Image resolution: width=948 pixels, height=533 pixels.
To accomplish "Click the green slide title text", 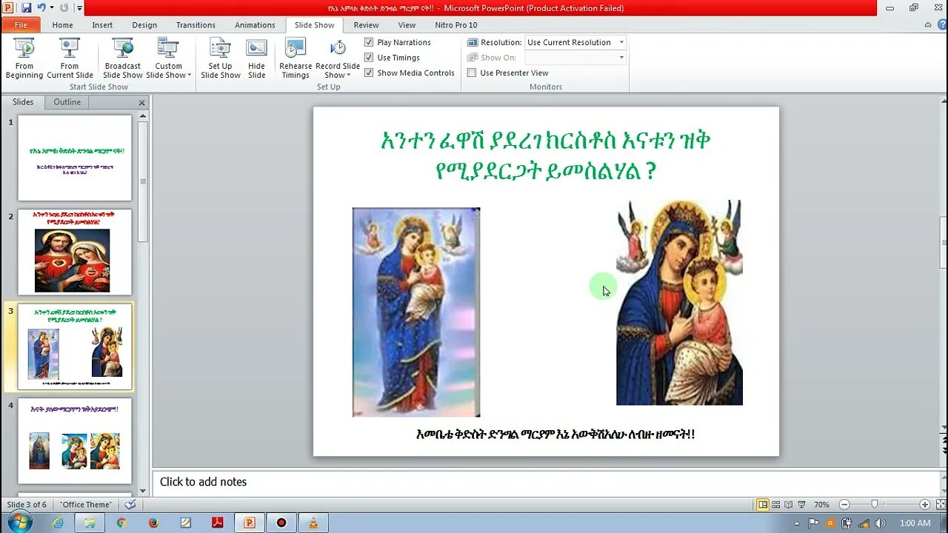I will (546, 155).
